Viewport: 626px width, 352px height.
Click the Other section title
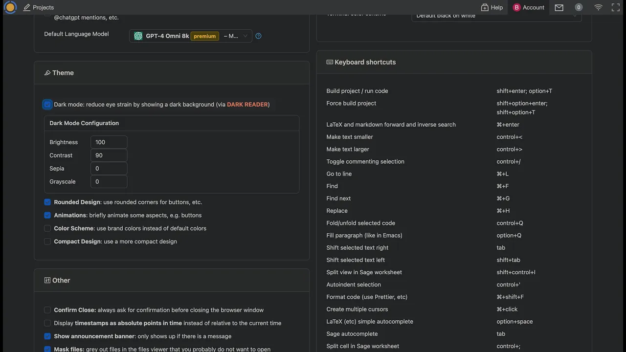[61, 280]
